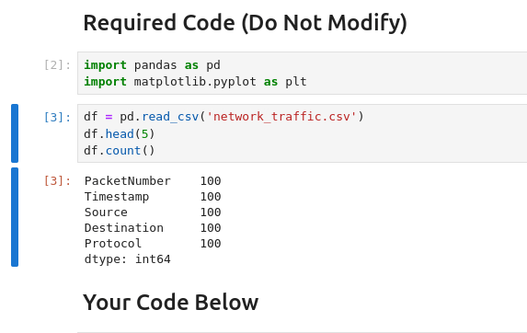Place cursor in 'import pandas as pd' line
The image size is (527, 333).
[x=153, y=65]
